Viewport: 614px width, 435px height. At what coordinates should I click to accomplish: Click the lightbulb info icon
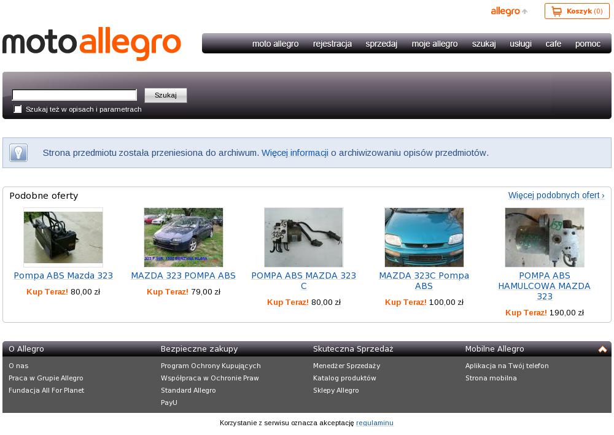click(18, 153)
